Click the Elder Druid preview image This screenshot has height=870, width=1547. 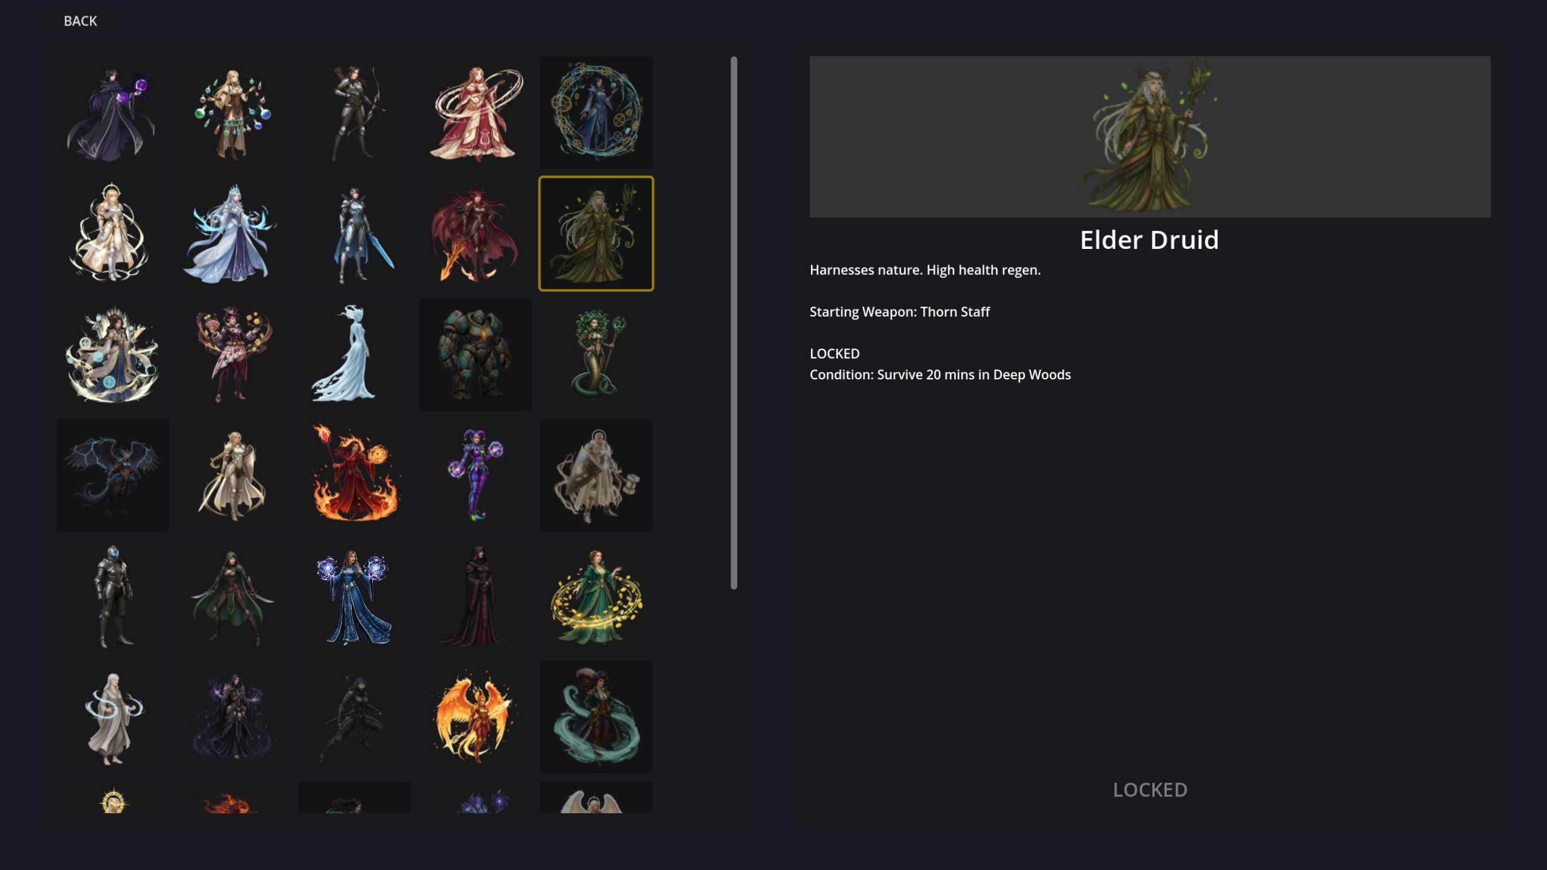tap(1150, 137)
